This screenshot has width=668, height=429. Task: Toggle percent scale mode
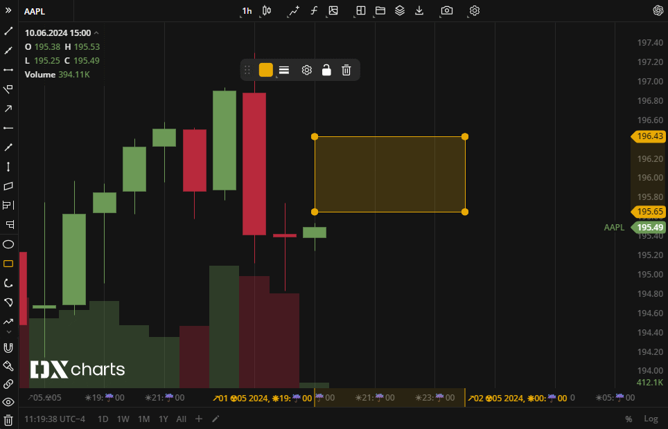[x=629, y=419]
